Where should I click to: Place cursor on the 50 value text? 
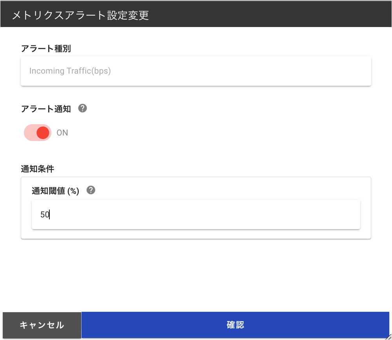point(45,214)
